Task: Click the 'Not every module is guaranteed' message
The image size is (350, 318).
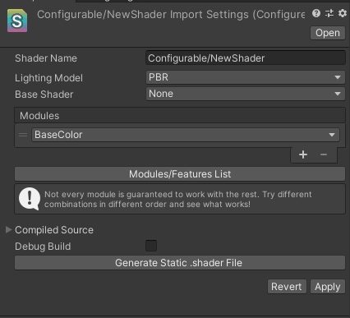Action: click(178, 199)
